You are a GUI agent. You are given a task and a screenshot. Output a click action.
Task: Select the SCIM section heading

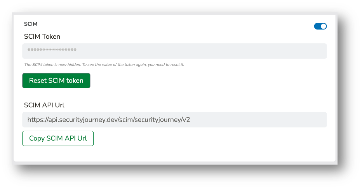point(31,24)
